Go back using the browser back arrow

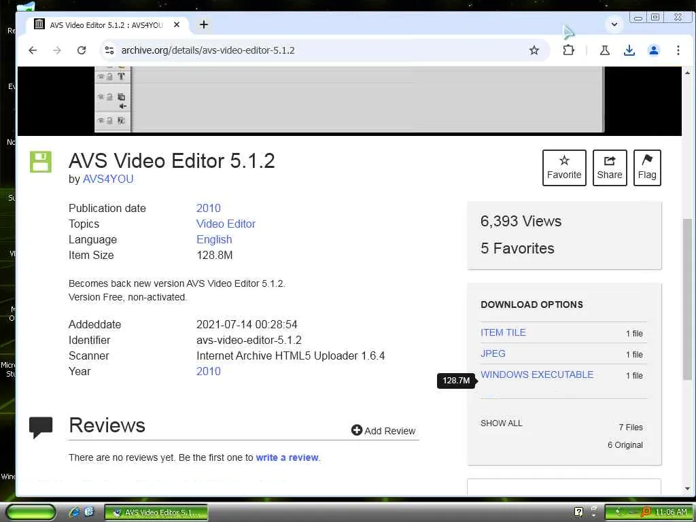coord(33,50)
